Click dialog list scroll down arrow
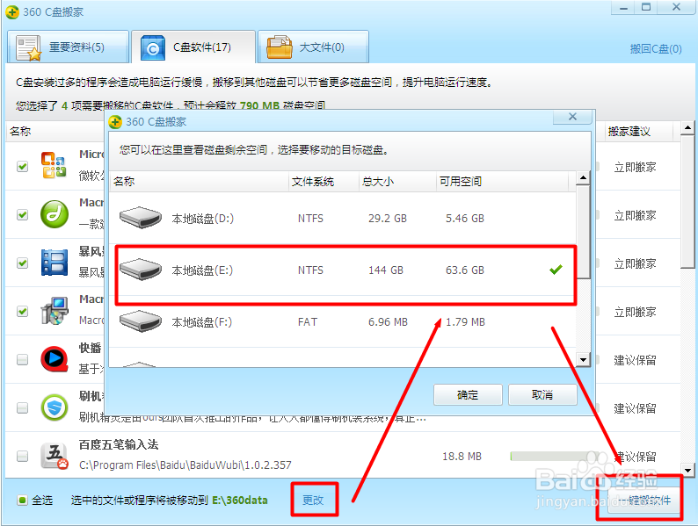Screen dimensions: 698x526 (583, 359)
